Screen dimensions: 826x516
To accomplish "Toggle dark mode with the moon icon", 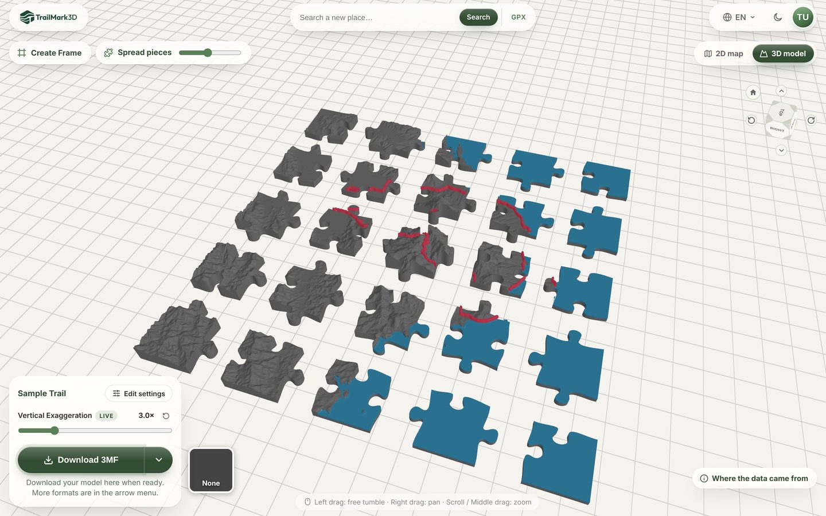I will (778, 17).
